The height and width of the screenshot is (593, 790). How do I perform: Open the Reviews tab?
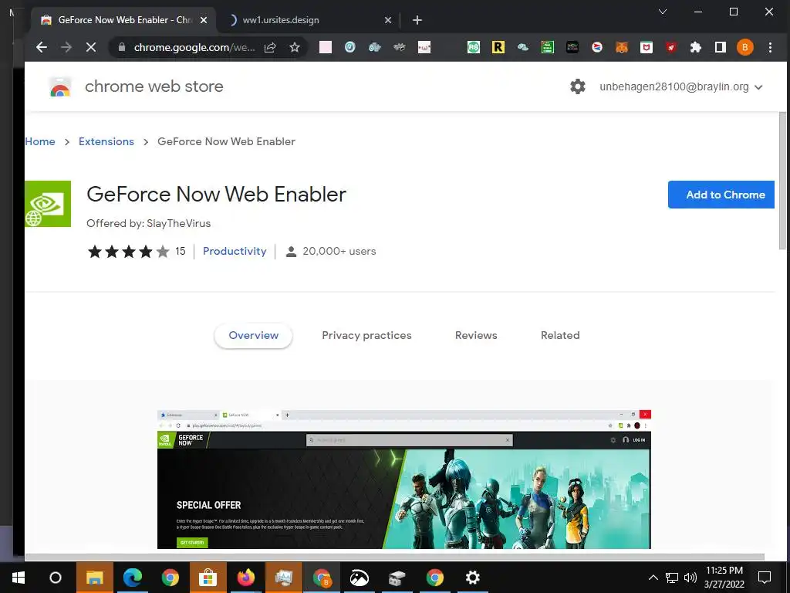pos(476,335)
